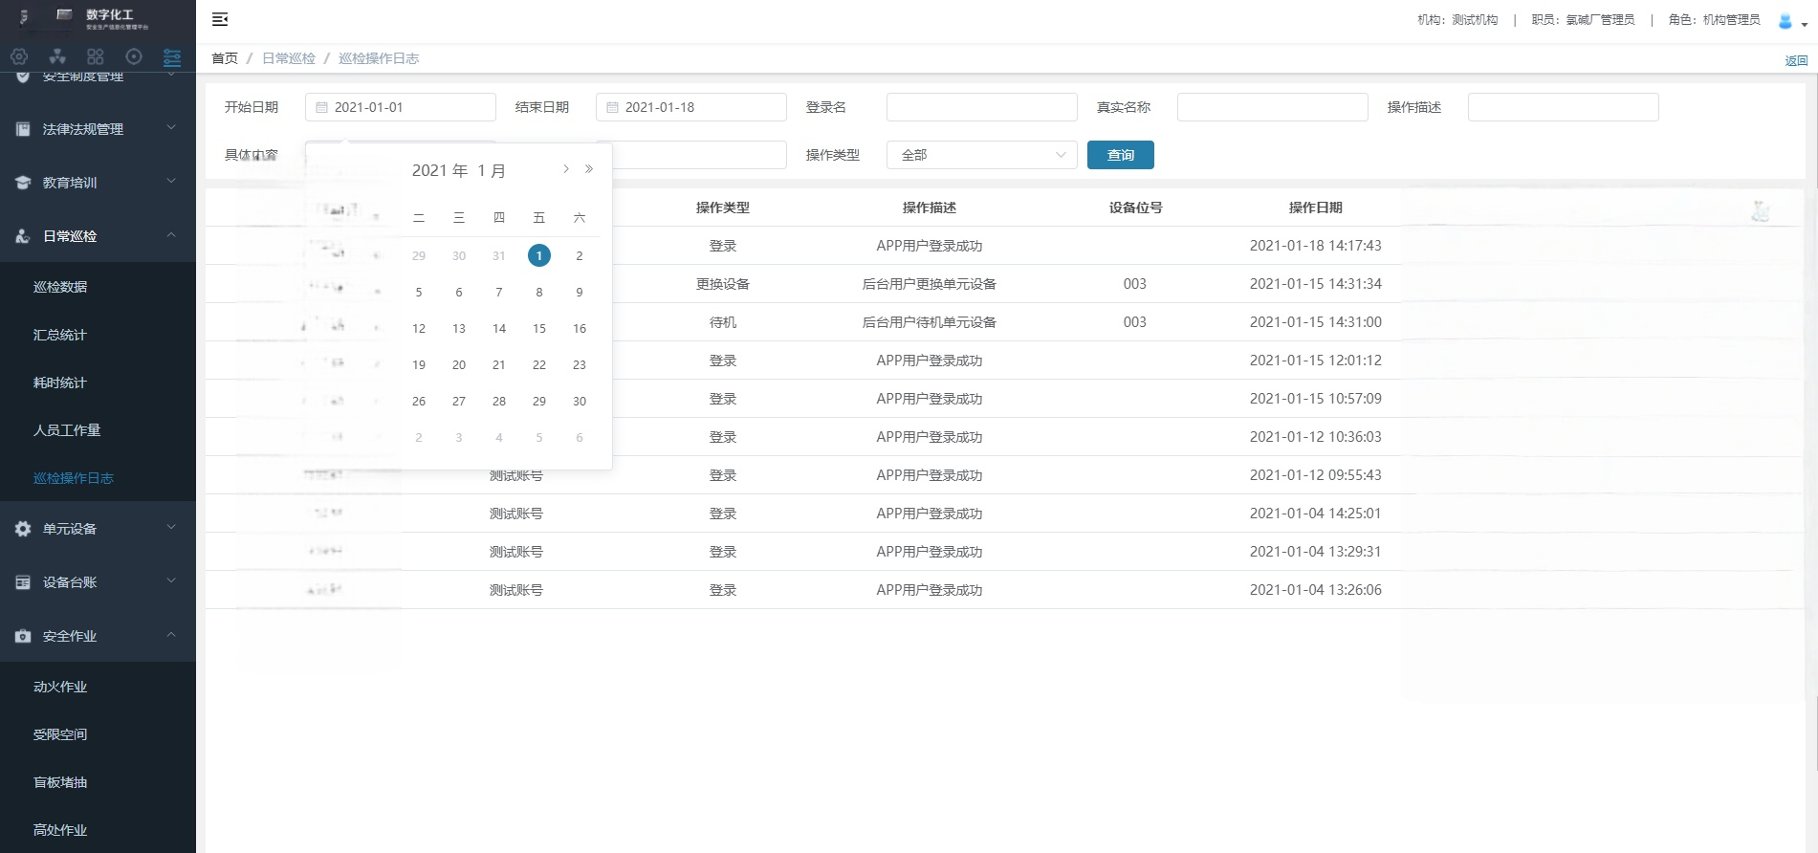Expand the 法律法规管理 menu section

pyautogui.click(x=98, y=129)
